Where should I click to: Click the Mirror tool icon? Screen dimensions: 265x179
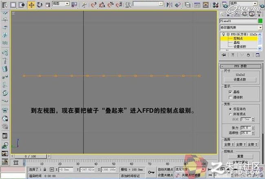(x=169, y=5)
